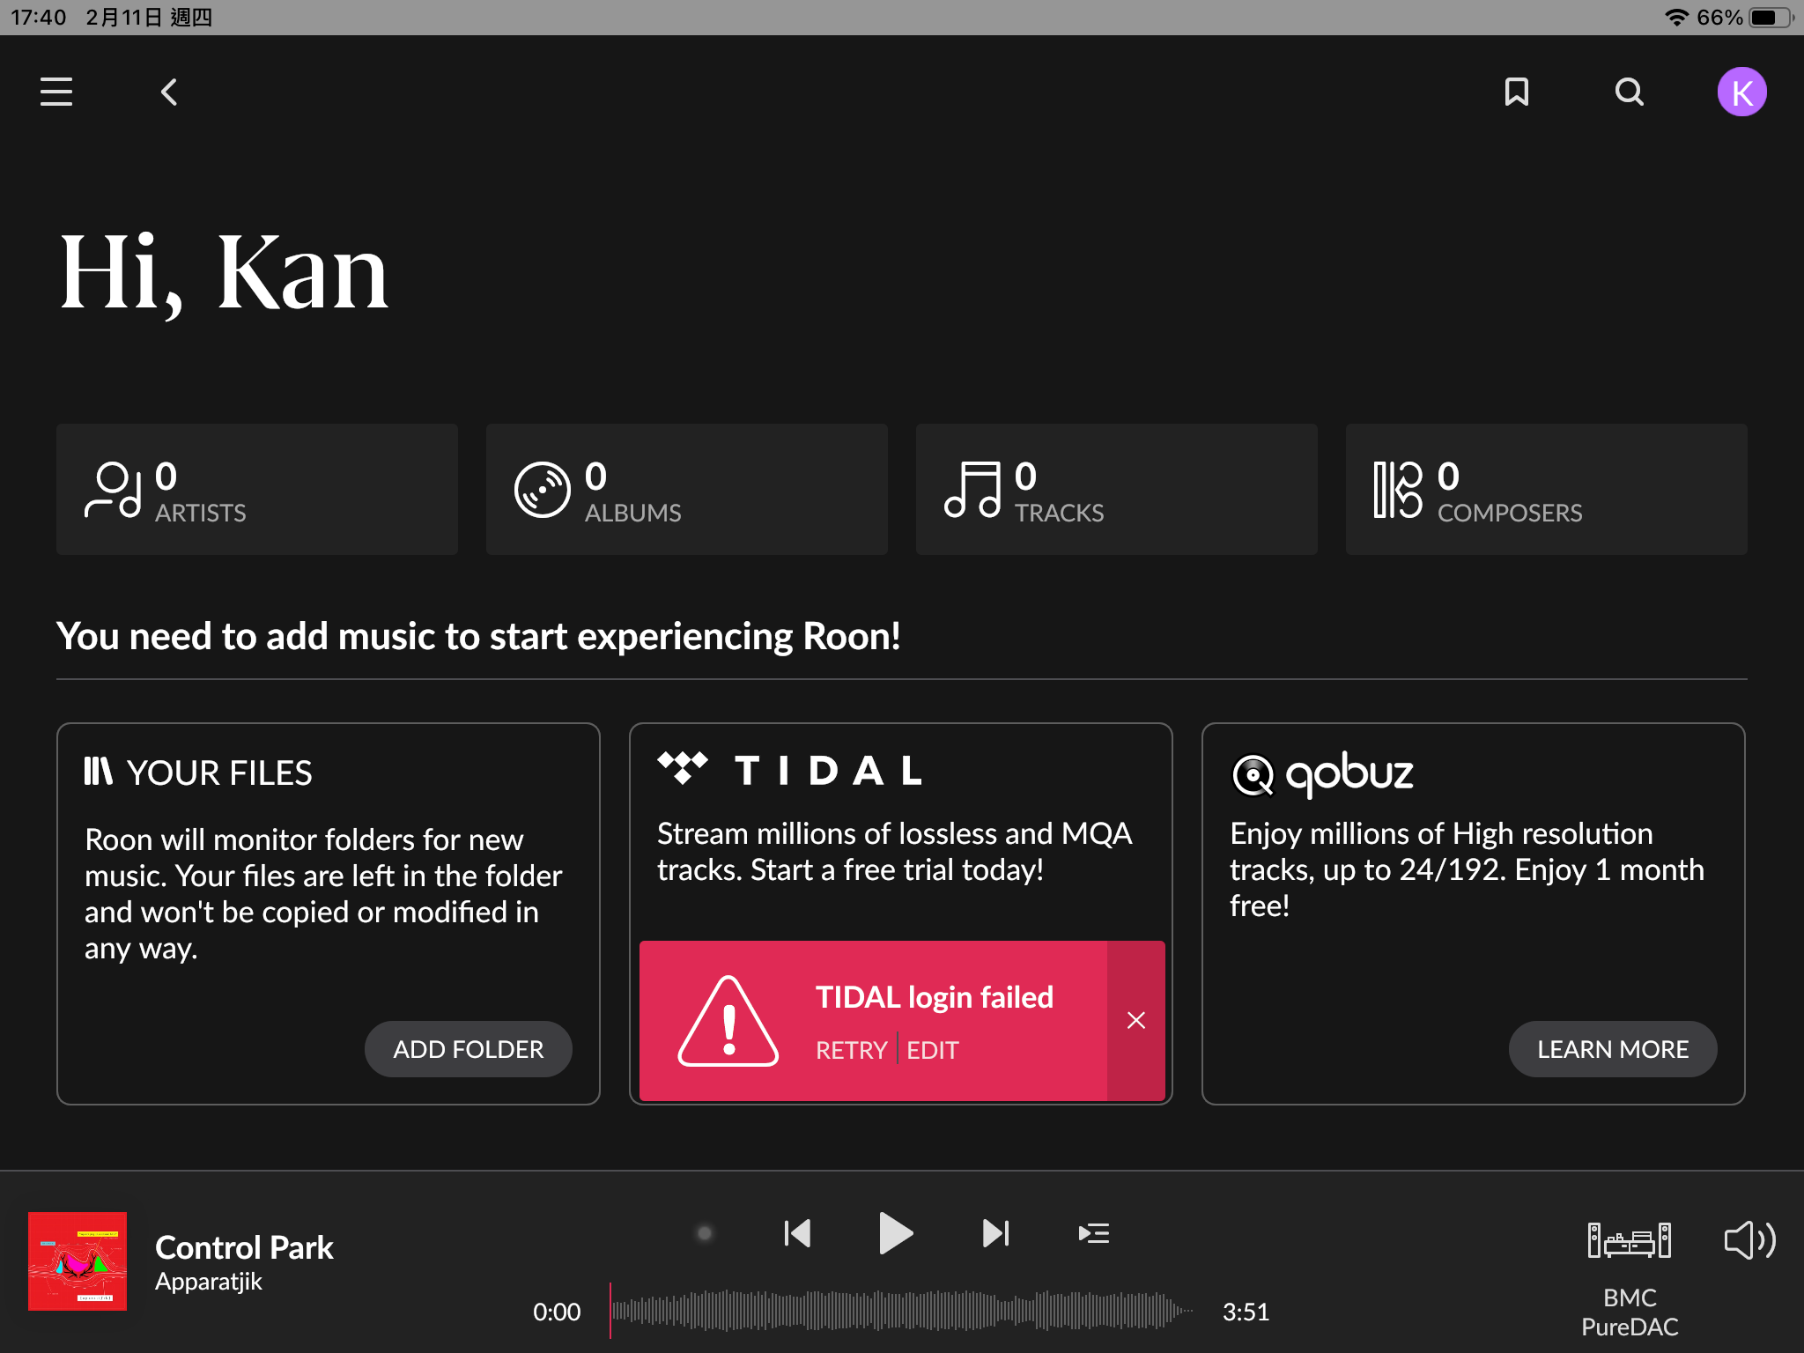The image size is (1804, 1353).
Task: Go back with the back arrow
Action: (169, 92)
